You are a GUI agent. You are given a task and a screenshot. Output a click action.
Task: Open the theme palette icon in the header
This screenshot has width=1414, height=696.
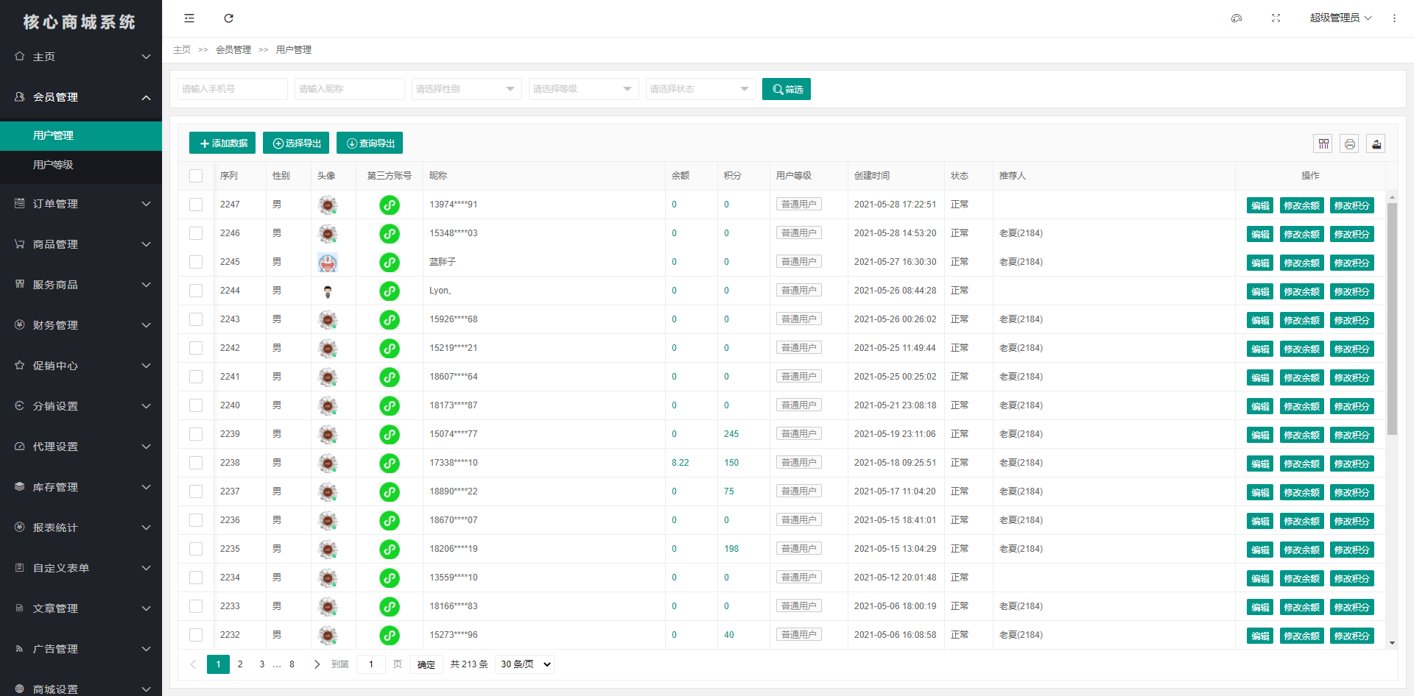1237,18
